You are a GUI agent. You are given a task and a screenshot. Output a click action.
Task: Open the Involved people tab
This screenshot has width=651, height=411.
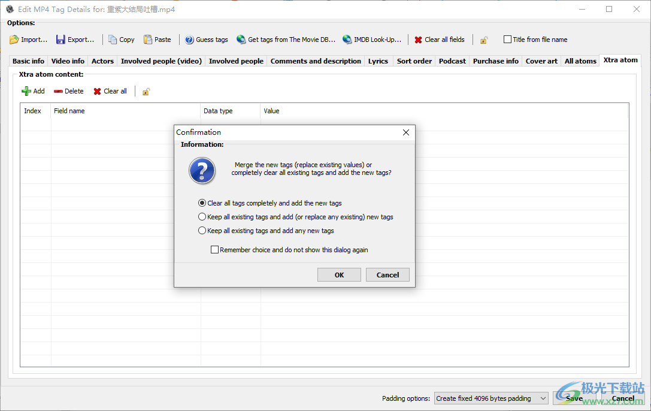pyautogui.click(x=236, y=61)
